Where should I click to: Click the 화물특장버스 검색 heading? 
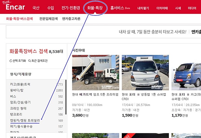point(29,51)
